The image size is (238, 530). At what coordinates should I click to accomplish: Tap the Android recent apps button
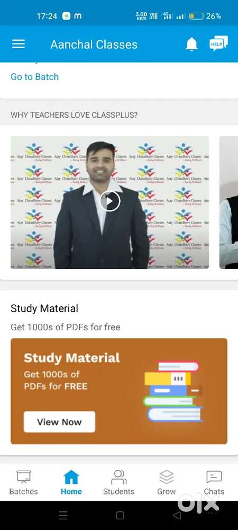[x=63, y=515]
